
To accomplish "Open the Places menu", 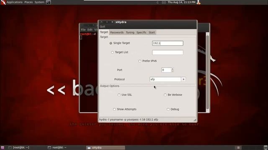I will pos(28,2).
